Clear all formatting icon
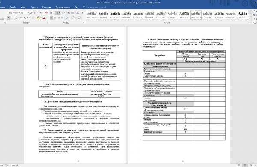Screen dimensions: 257x167 tap(46, 12)
